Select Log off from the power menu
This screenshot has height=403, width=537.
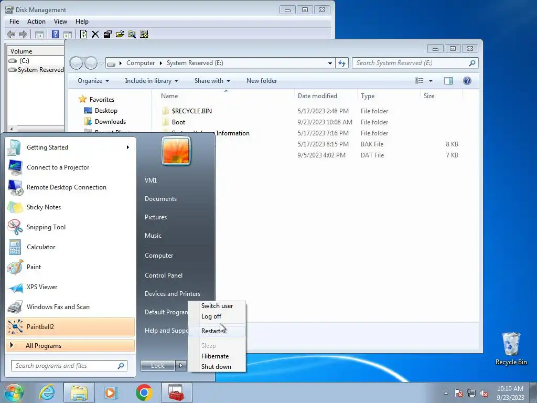pyautogui.click(x=217, y=316)
